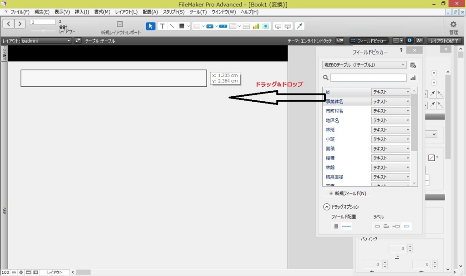Select label-above-field option
The image size is (466, 276).
[386, 227]
